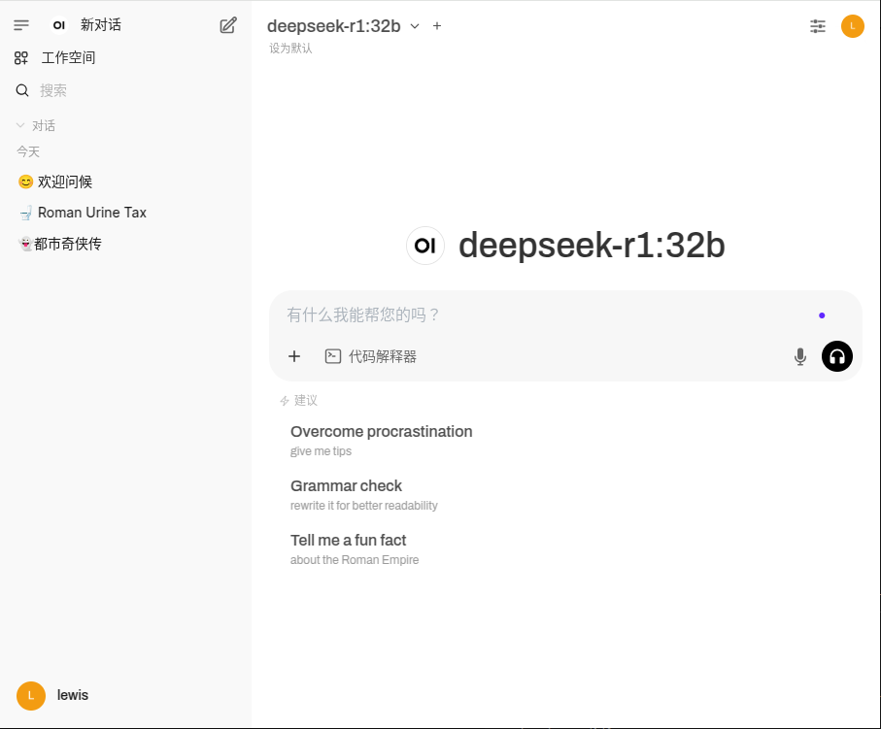This screenshot has height=729, width=881.
Task: Click the center OI model logo
Action: (425, 246)
